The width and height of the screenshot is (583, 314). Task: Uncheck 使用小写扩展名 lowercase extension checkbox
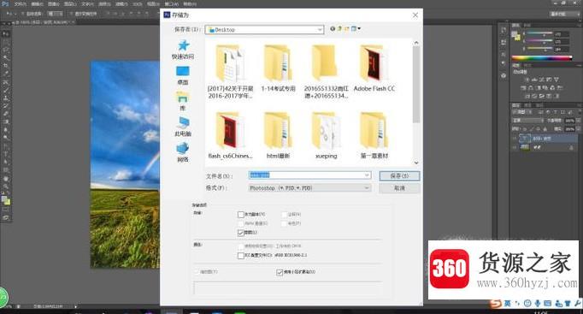(x=280, y=272)
